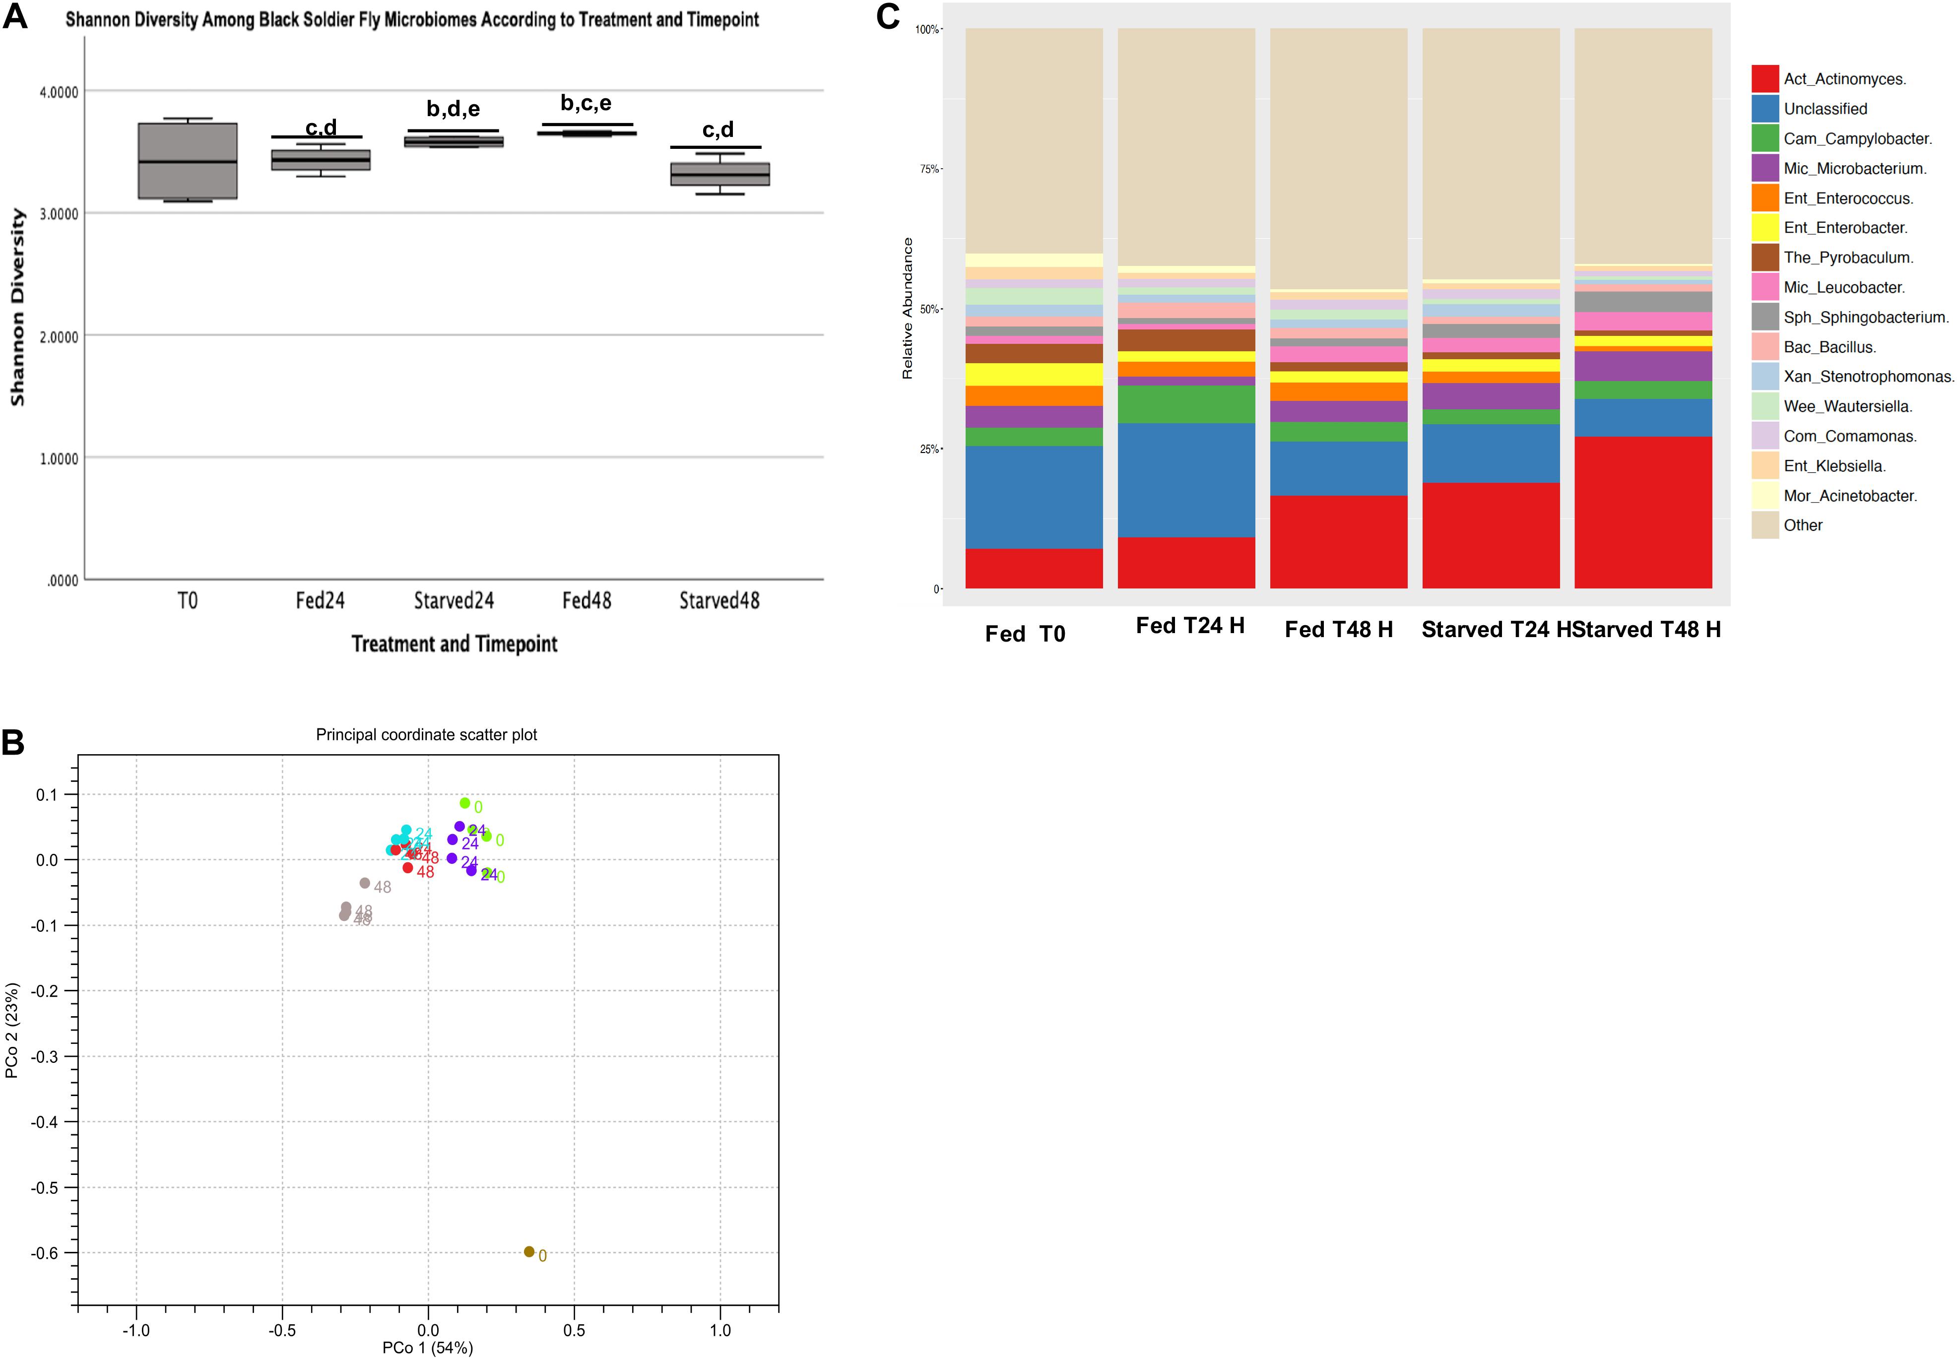Click the Fed48 x-axis label in panel A
The image size is (1958, 1360).
[x=587, y=601]
